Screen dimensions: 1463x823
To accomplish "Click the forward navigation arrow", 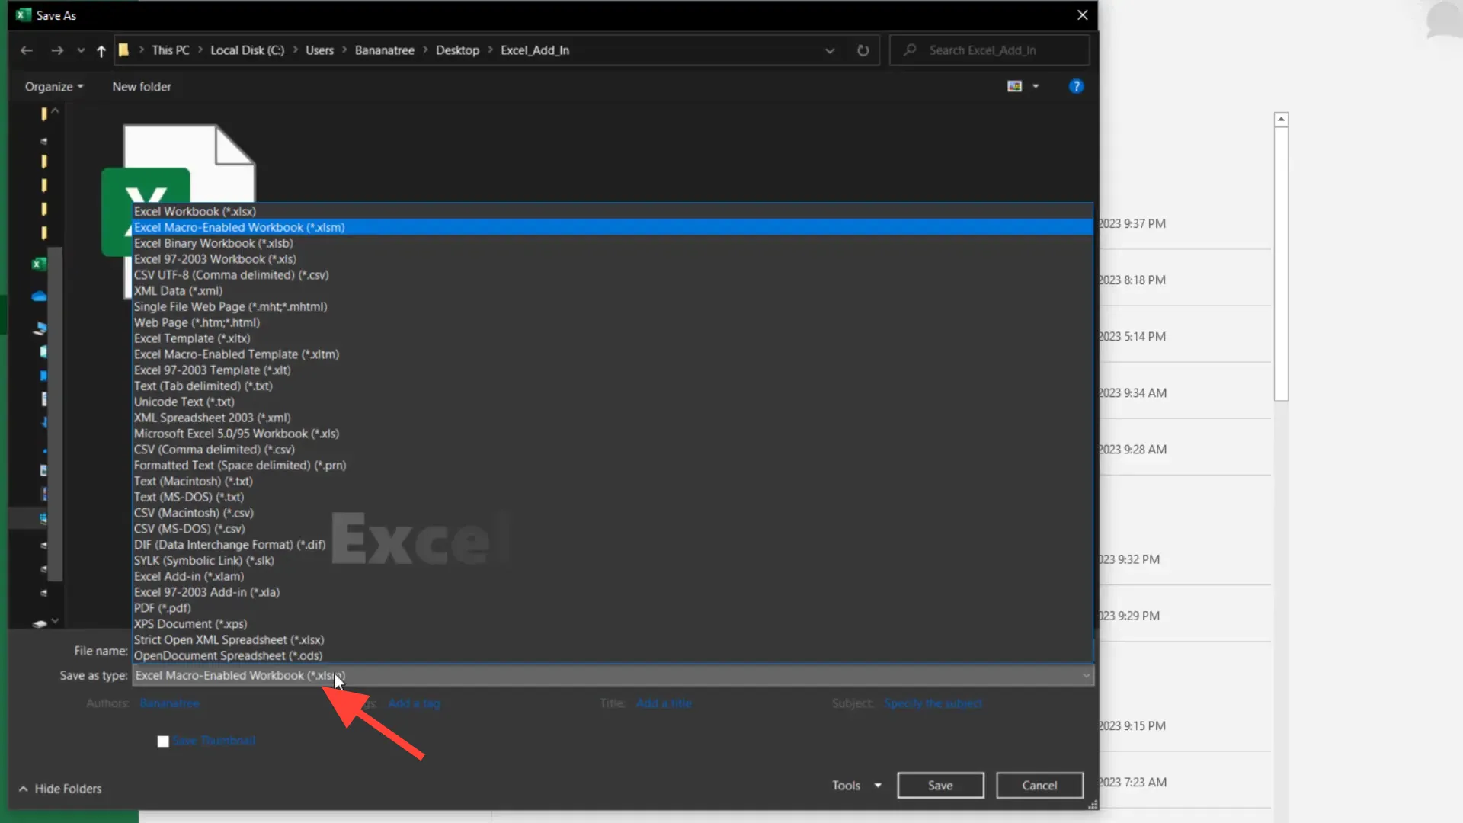I will click(x=57, y=50).
